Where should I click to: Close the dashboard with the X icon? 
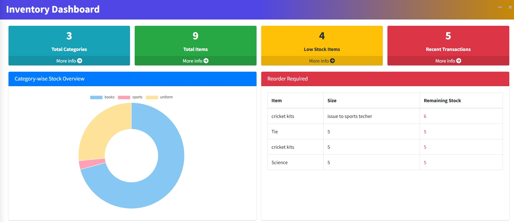pyautogui.click(x=510, y=7)
